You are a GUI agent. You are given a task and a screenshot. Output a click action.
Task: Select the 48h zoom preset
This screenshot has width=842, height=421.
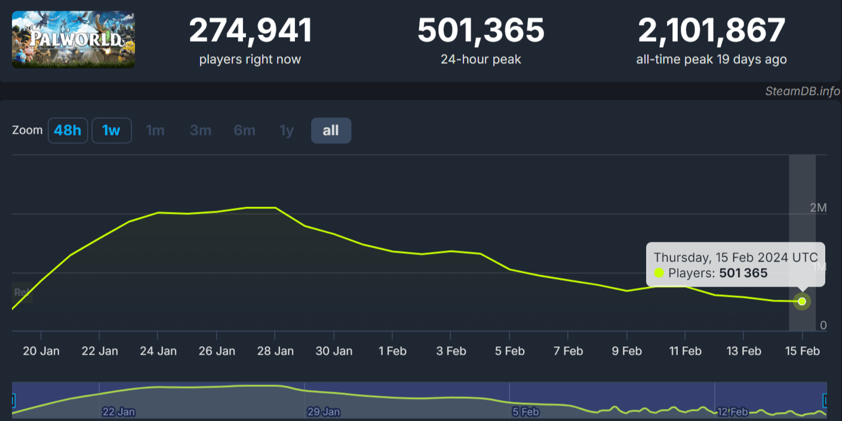pyautogui.click(x=67, y=130)
